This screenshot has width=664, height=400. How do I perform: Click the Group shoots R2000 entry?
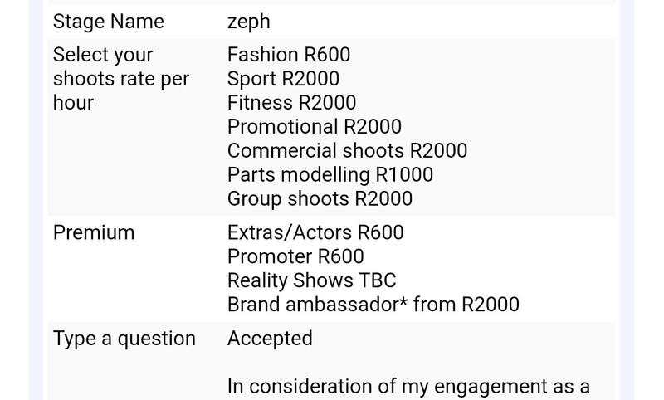click(320, 199)
